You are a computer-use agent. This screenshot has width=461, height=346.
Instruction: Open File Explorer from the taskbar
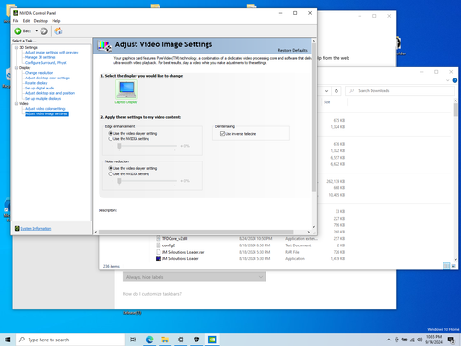click(165, 340)
